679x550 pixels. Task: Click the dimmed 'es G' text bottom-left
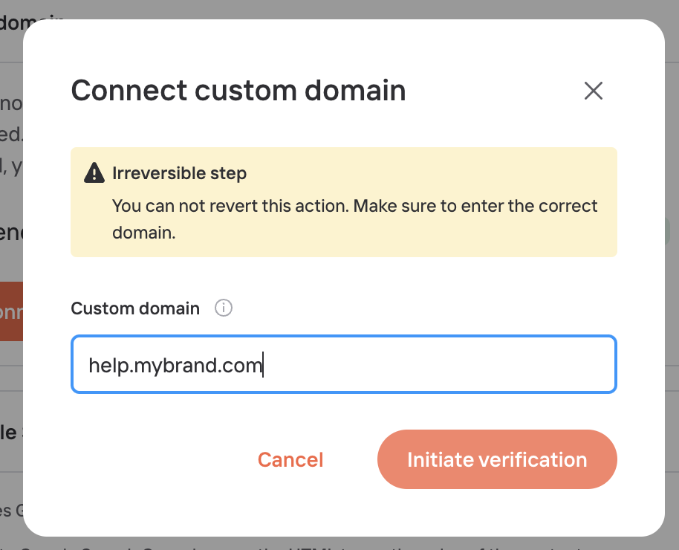11,511
